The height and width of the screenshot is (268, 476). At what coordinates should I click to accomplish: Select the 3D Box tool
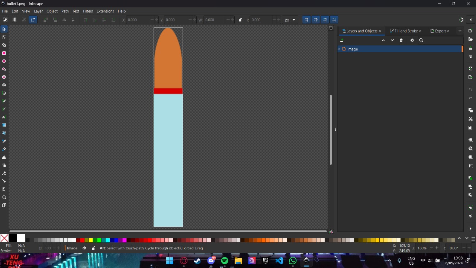coord(4,77)
